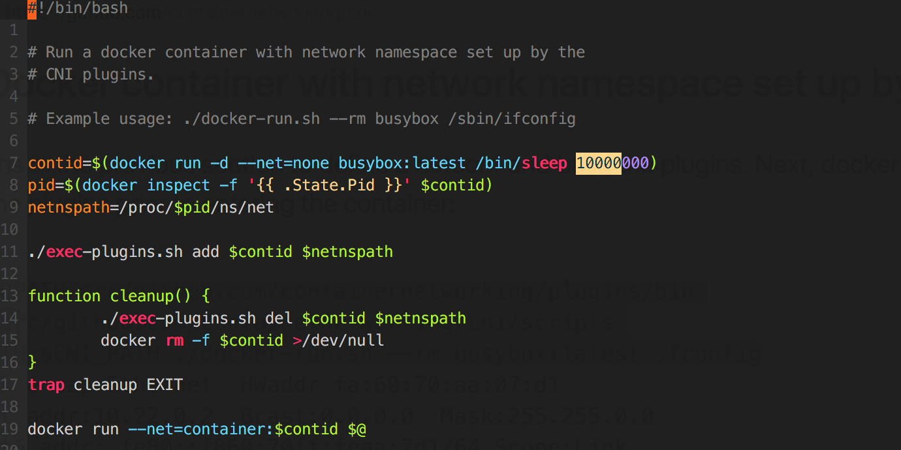Click line number 2 in the gutter
901x450 pixels.
point(13,52)
